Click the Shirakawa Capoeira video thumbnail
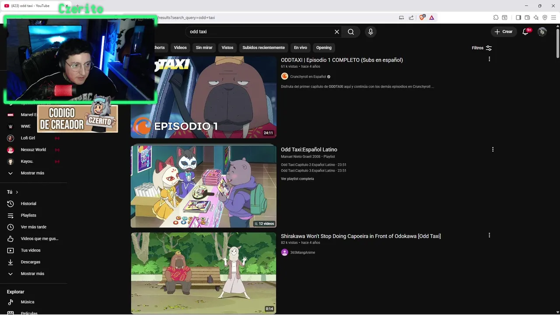Image resolution: width=560 pixels, height=315 pixels. [203, 273]
